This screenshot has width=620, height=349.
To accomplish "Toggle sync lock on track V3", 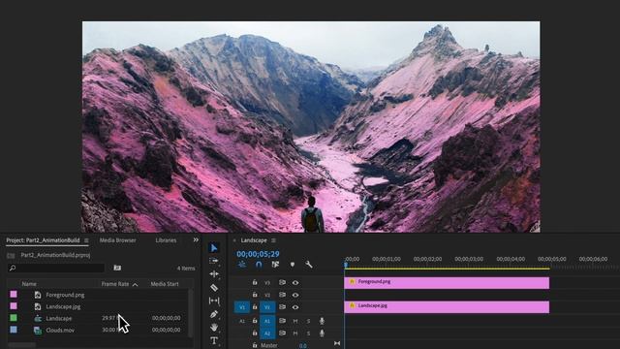I will pyautogui.click(x=282, y=282).
